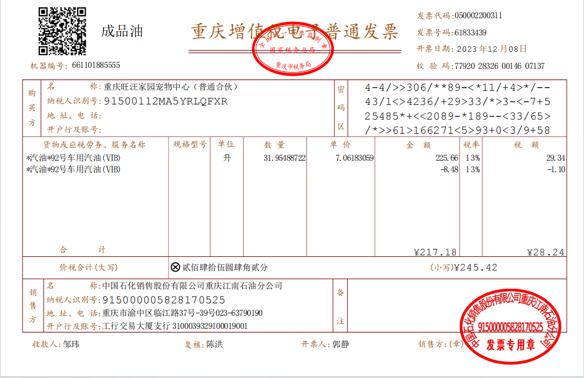Click seller name 中国石化销售股份有限公司重庆江南石油分公司

192,286
